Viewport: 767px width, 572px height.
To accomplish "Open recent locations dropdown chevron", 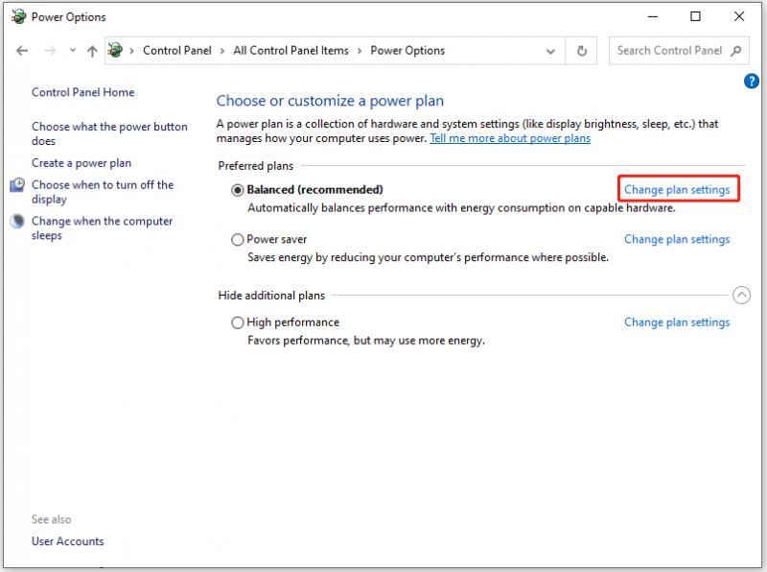I will click(73, 50).
